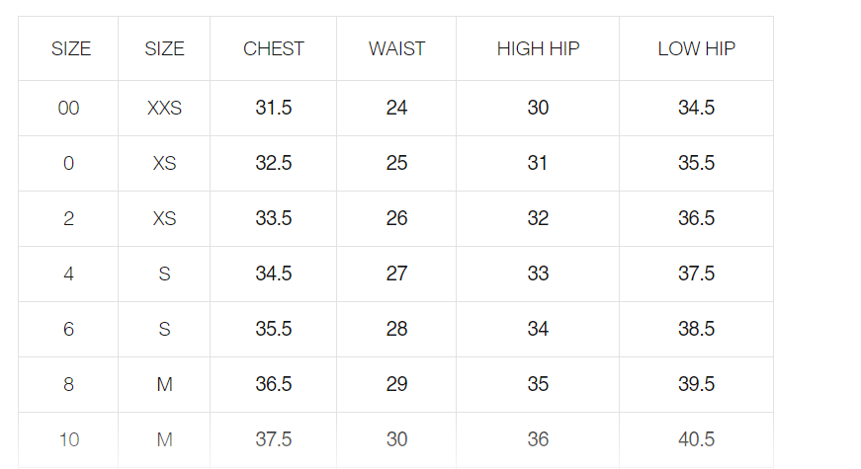Click the HIGH HIP column header

coord(538,48)
